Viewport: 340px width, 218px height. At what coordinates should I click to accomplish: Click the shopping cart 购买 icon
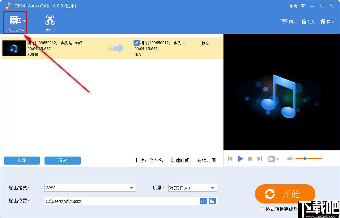[x=284, y=21]
